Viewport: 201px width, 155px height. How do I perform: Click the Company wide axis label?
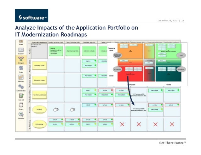(x=111, y=49)
